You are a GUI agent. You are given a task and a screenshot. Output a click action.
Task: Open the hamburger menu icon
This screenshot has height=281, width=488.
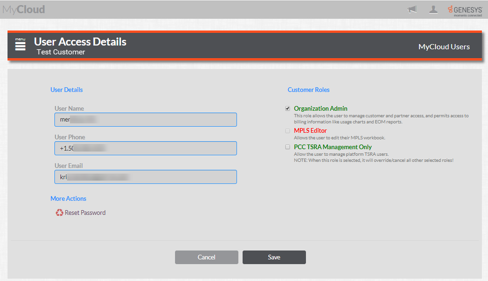coord(20,45)
